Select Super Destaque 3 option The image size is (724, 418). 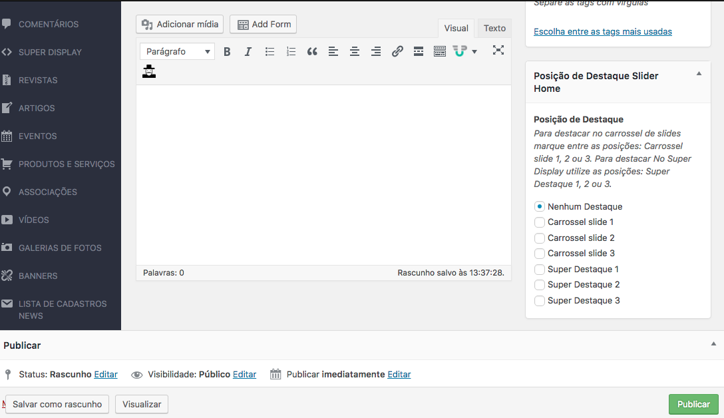click(x=539, y=301)
